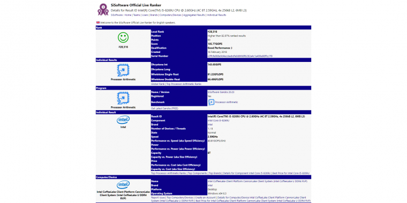Click info icon next to Good Performance
407x203 pixels.
tap(231, 48)
